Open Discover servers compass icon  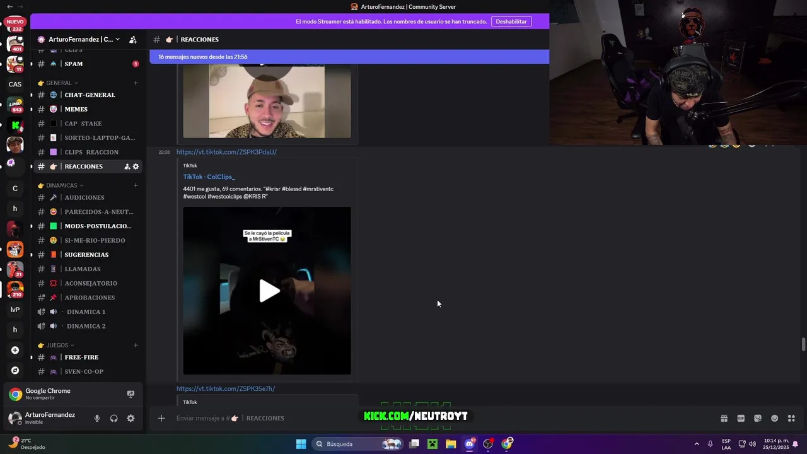(x=15, y=370)
